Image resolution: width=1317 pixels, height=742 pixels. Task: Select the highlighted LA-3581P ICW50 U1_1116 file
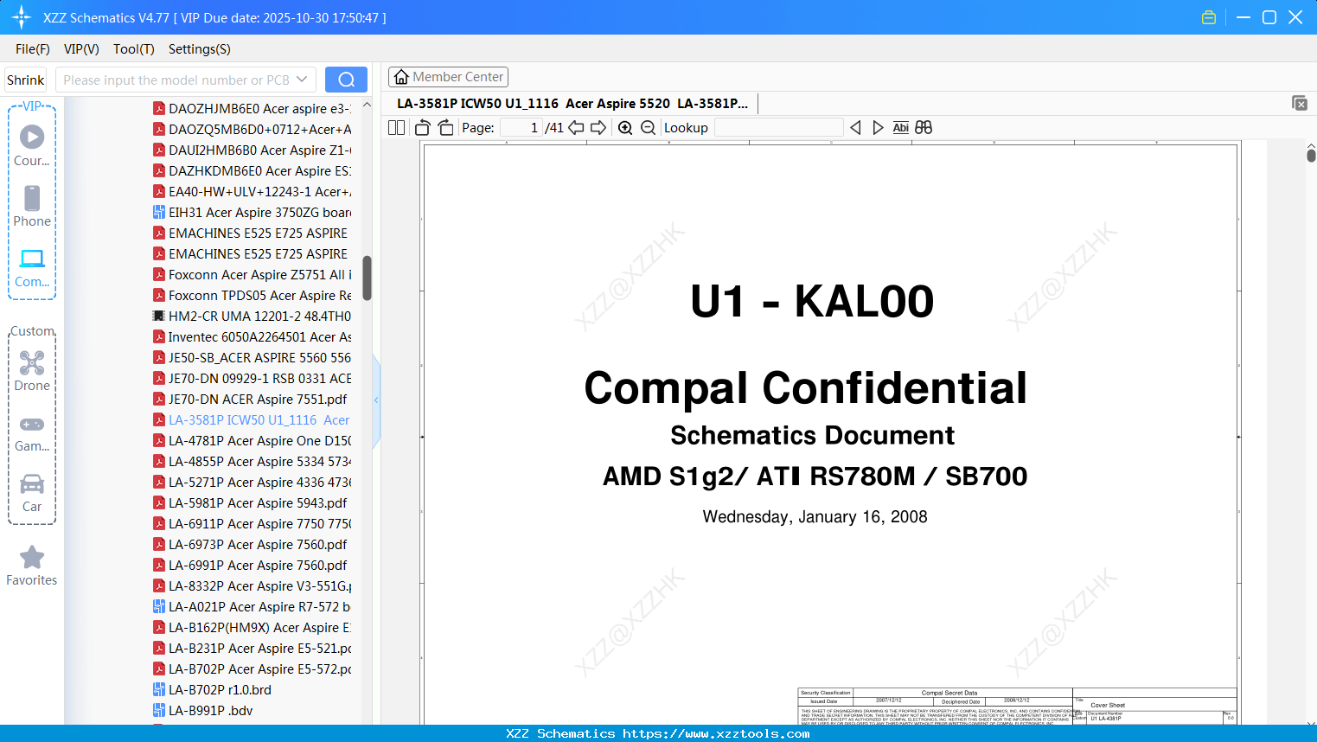coord(252,420)
